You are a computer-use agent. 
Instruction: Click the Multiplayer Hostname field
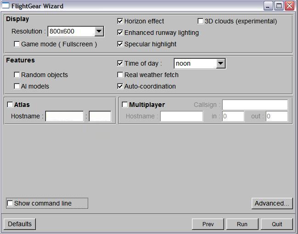pyautogui.click(x=181, y=116)
